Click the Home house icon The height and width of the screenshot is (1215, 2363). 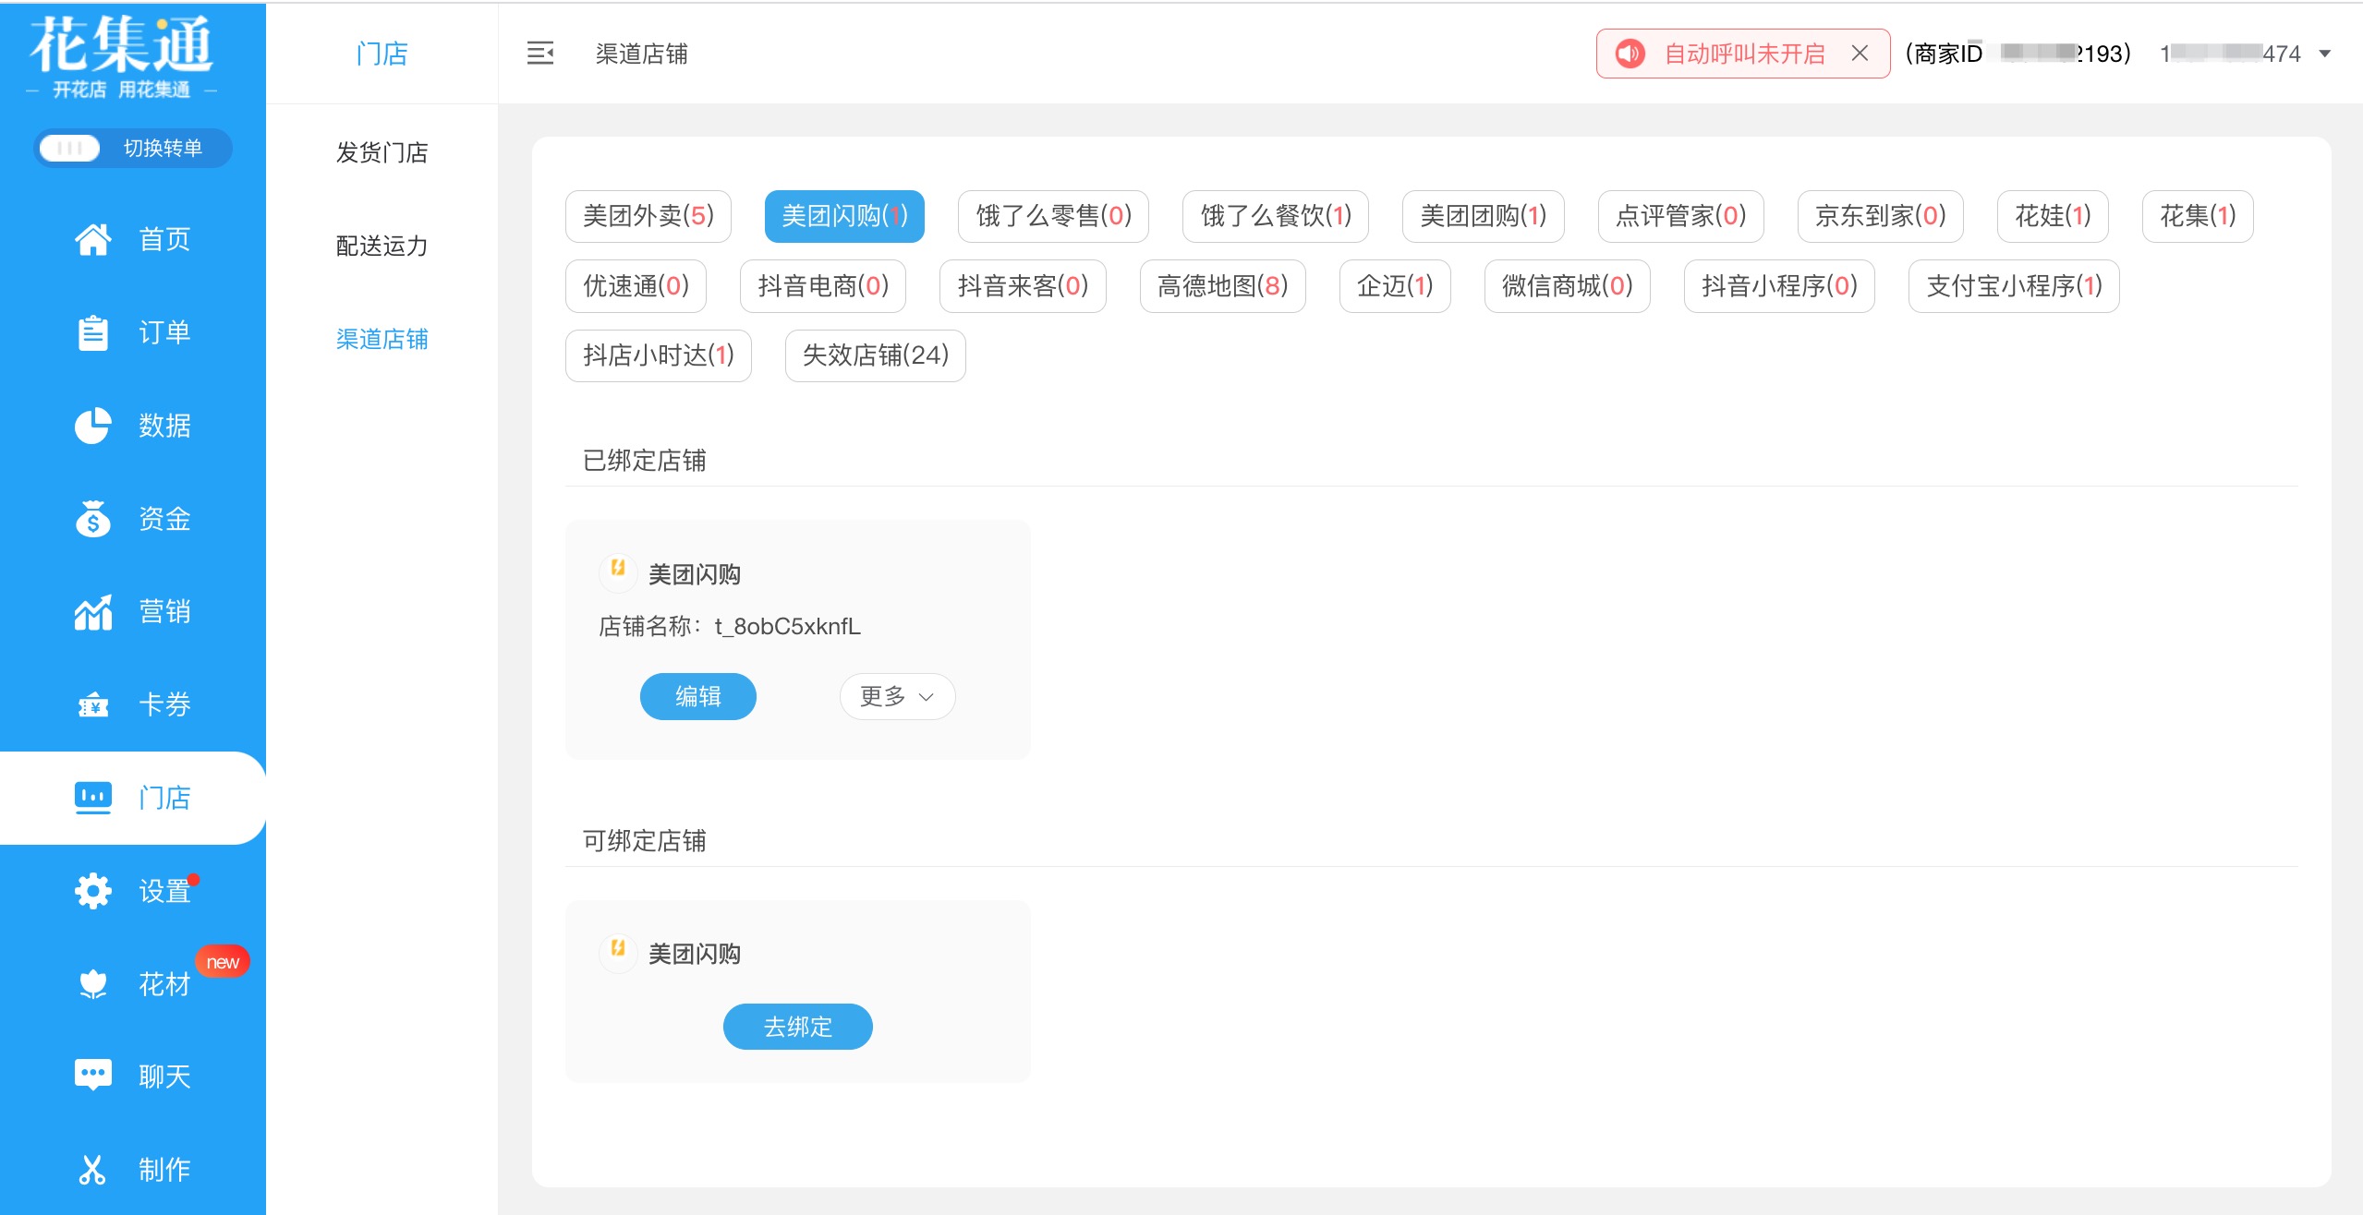(92, 239)
